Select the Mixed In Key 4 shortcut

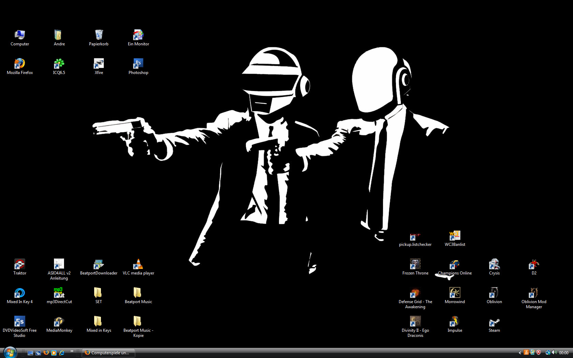[x=20, y=296]
